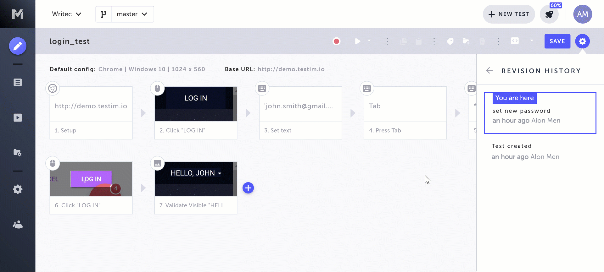Viewport: 604px width, 272px height.
Task: Go back from Revision History arrow
Action: [x=489, y=70]
